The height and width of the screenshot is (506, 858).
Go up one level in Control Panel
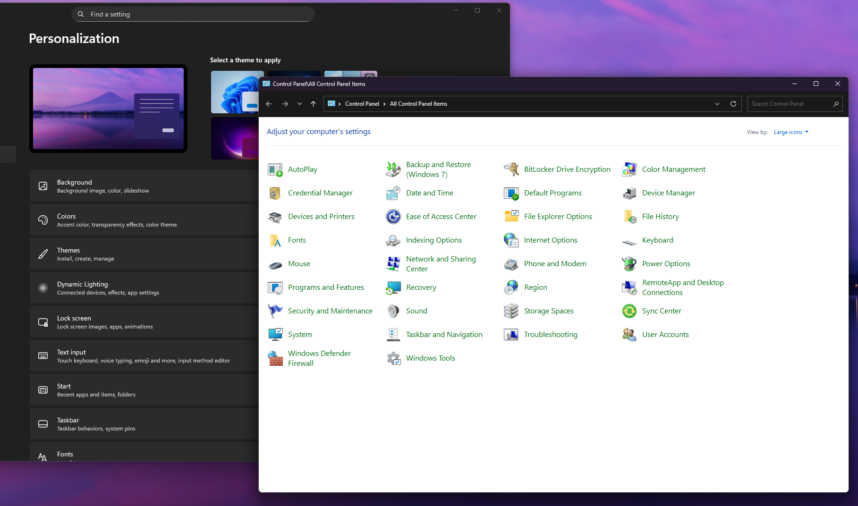(x=313, y=104)
